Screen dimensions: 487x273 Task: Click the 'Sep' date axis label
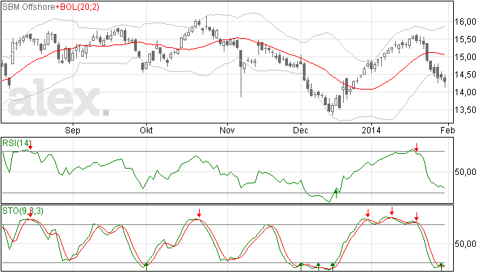[73, 130]
